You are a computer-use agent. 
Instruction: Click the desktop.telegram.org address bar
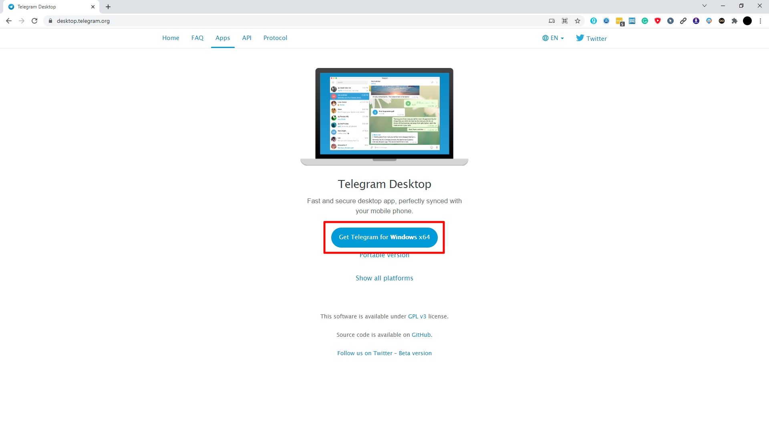(x=83, y=21)
